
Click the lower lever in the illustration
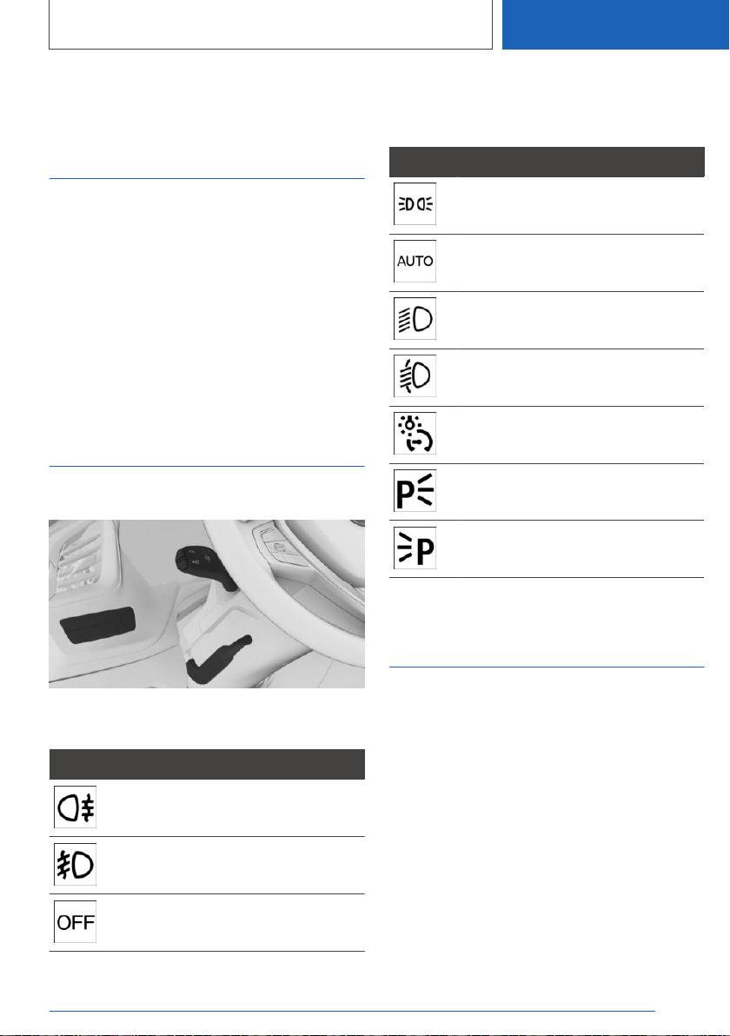[x=218, y=659]
